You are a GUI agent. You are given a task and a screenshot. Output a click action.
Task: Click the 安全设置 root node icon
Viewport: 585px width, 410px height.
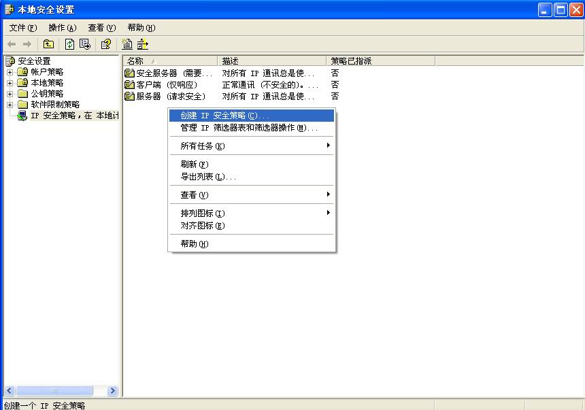point(10,61)
